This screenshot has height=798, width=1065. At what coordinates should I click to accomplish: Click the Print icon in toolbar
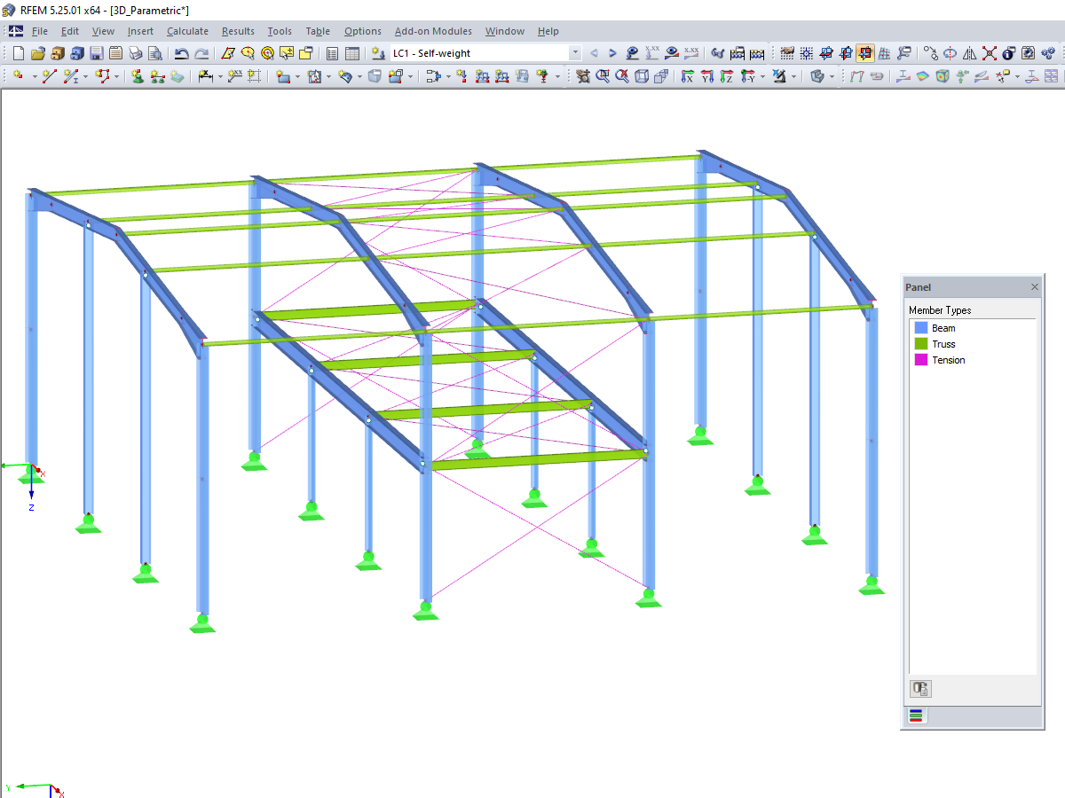tap(136, 53)
